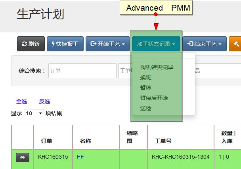Click 全选 select-all link
The height and width of the screenshot is (169, 241).
21,101
